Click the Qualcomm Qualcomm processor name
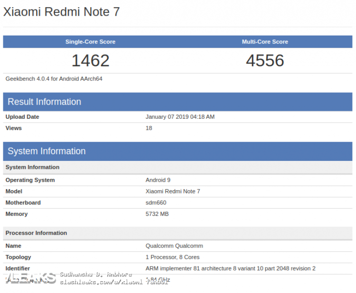 click(x=174, y=246)
